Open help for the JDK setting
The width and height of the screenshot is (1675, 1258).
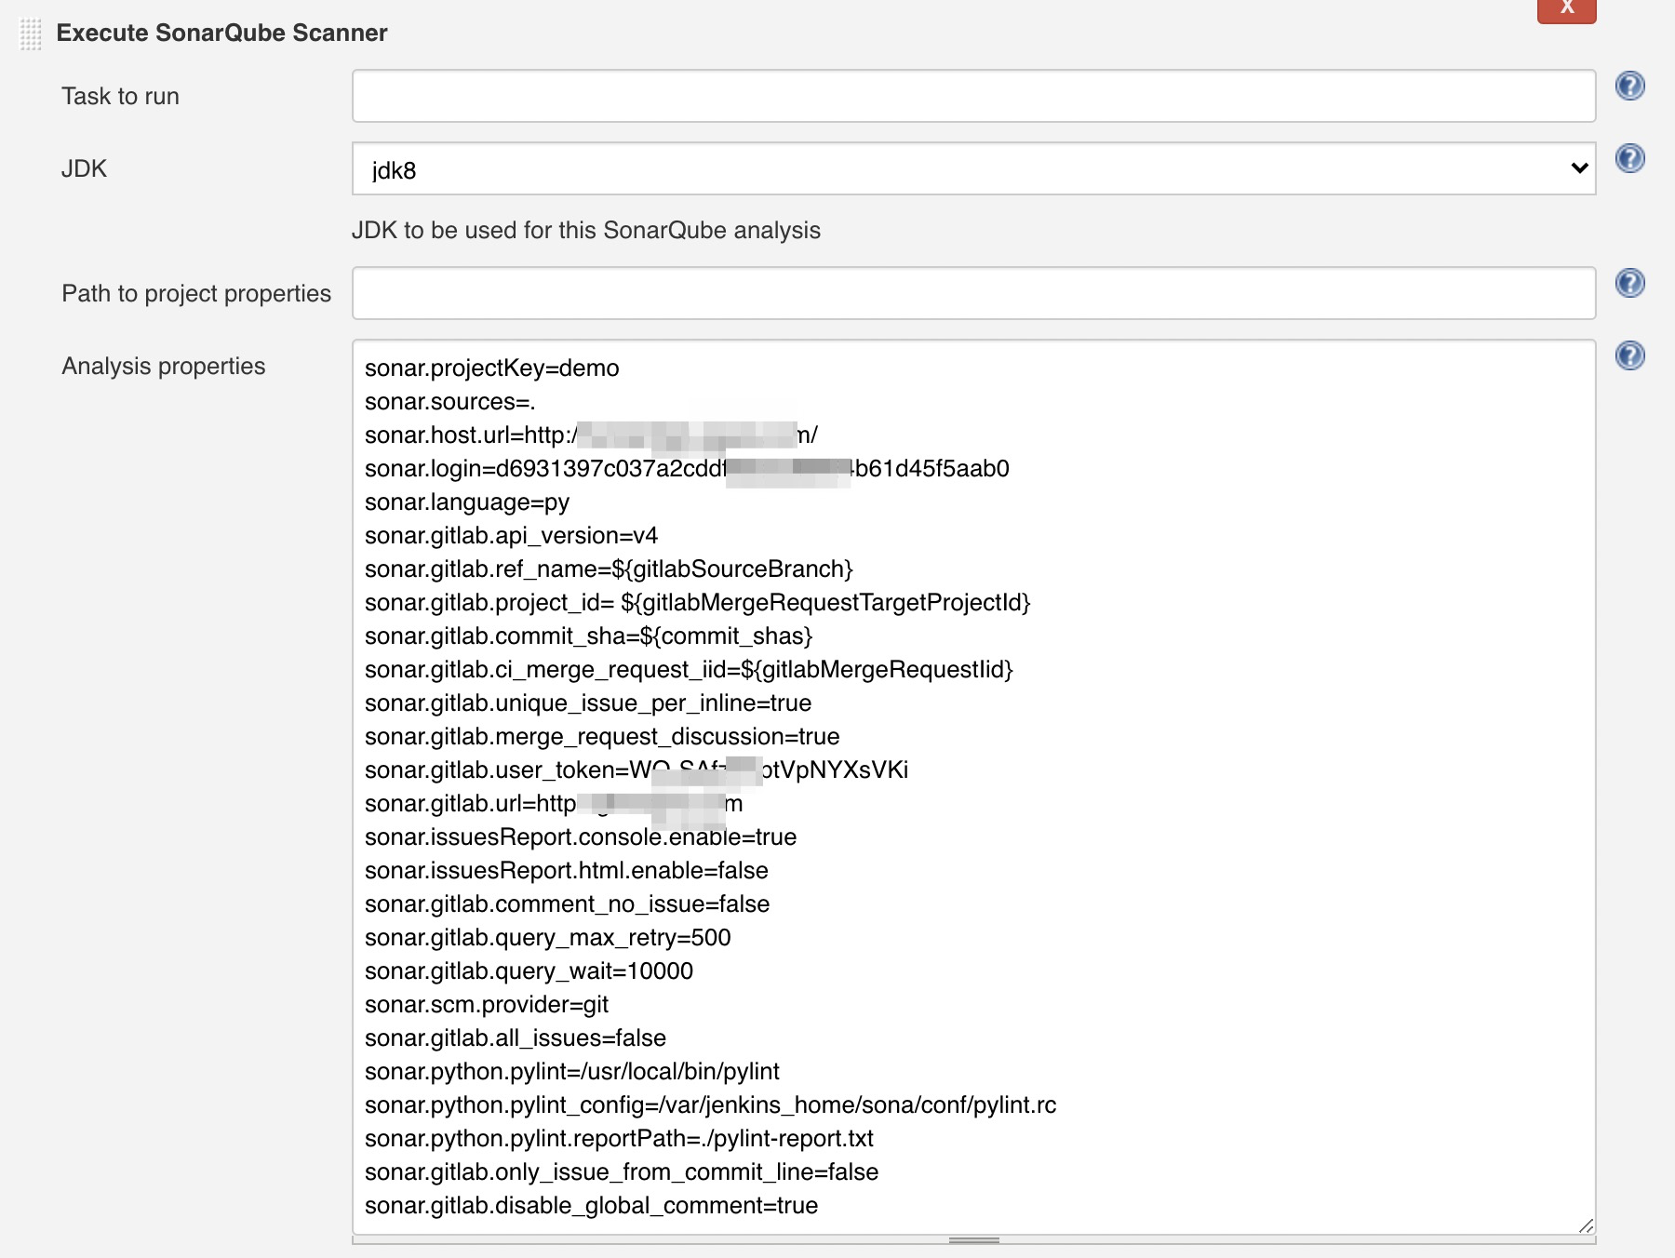1629,159
